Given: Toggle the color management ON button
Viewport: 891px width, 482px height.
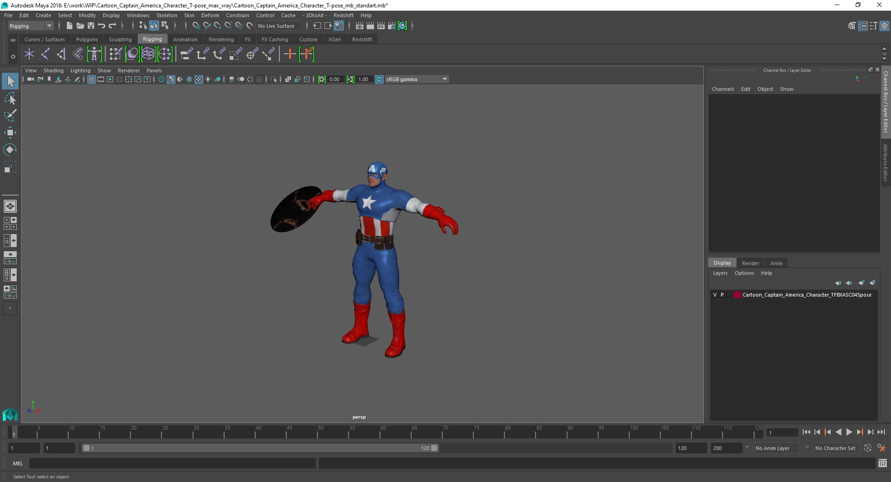Looking at the screenshot, I should pos(379,79).
